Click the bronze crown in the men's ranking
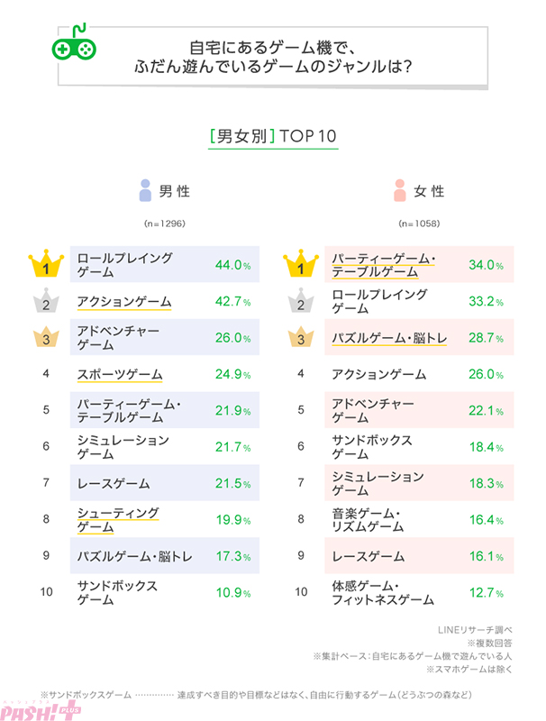546x721 pixels. [x=44, y=338]
